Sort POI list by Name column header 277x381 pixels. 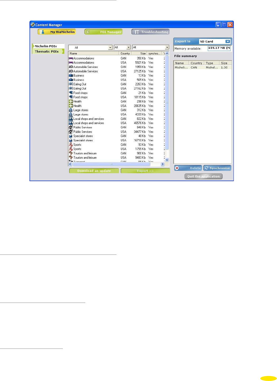tap(93, 53)
